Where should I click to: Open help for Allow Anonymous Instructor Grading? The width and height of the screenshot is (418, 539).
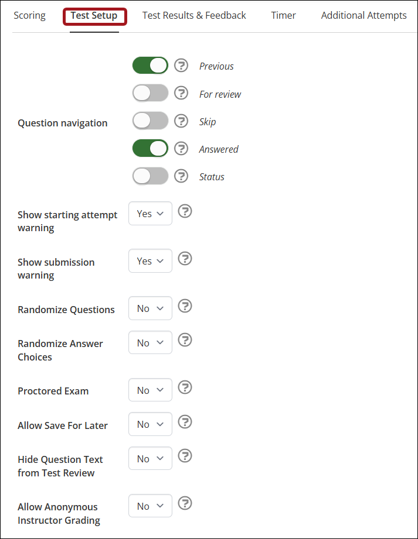tap(185, 503)
